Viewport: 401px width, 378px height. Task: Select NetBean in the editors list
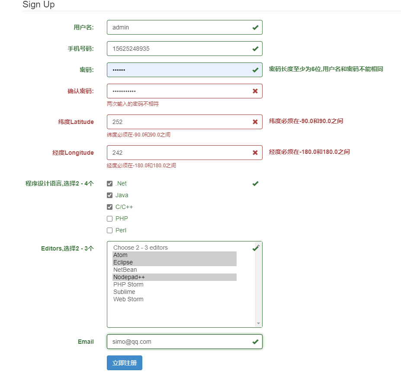[125, 270]
